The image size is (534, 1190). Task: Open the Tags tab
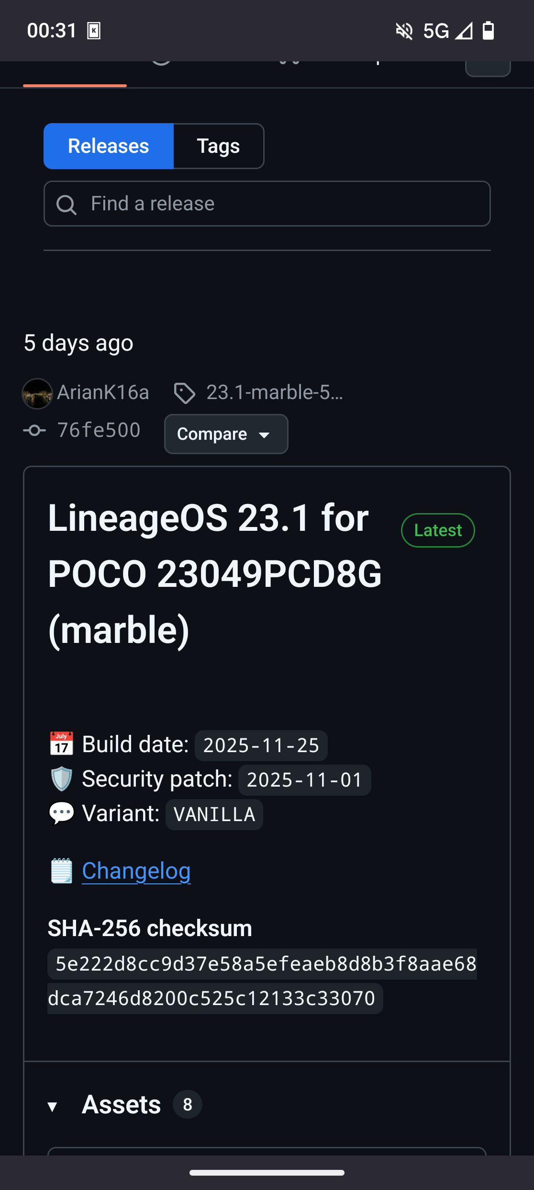(218, 146)
